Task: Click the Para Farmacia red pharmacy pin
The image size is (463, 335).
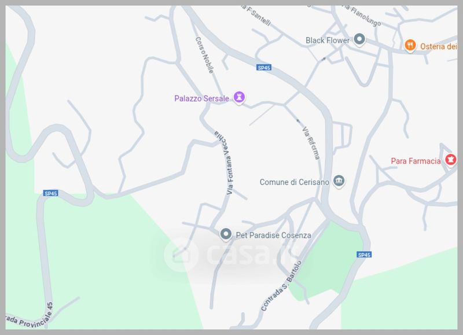Action: pyautogui.click(x=451, y=160)
